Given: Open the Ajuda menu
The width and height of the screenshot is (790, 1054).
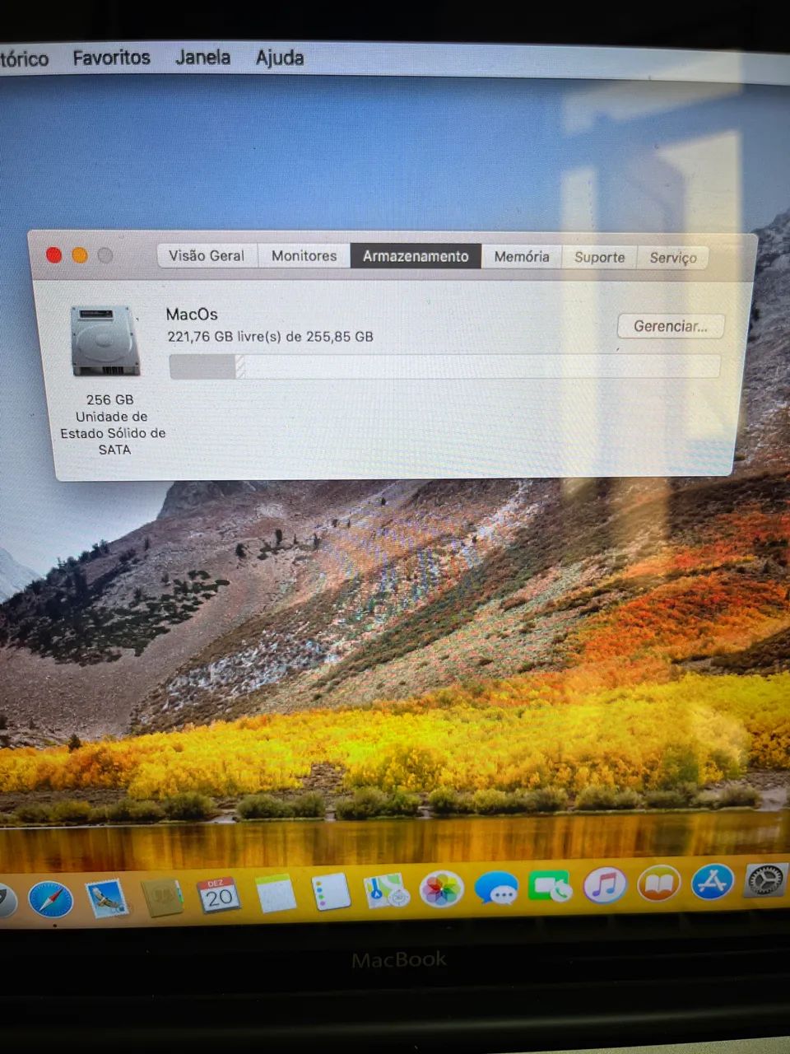Looking at the screenshot, I should tap(280, 58).
